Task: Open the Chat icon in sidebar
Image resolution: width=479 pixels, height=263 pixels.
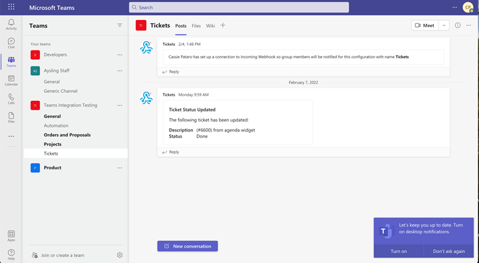Action: (x=11, y=41)
